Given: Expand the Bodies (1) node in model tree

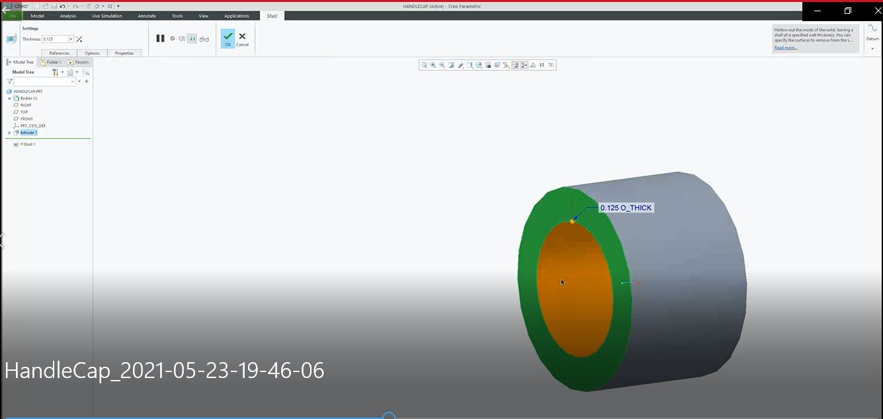Looking at the screenshot, I should pyautogui.click(x=9, y=98).
